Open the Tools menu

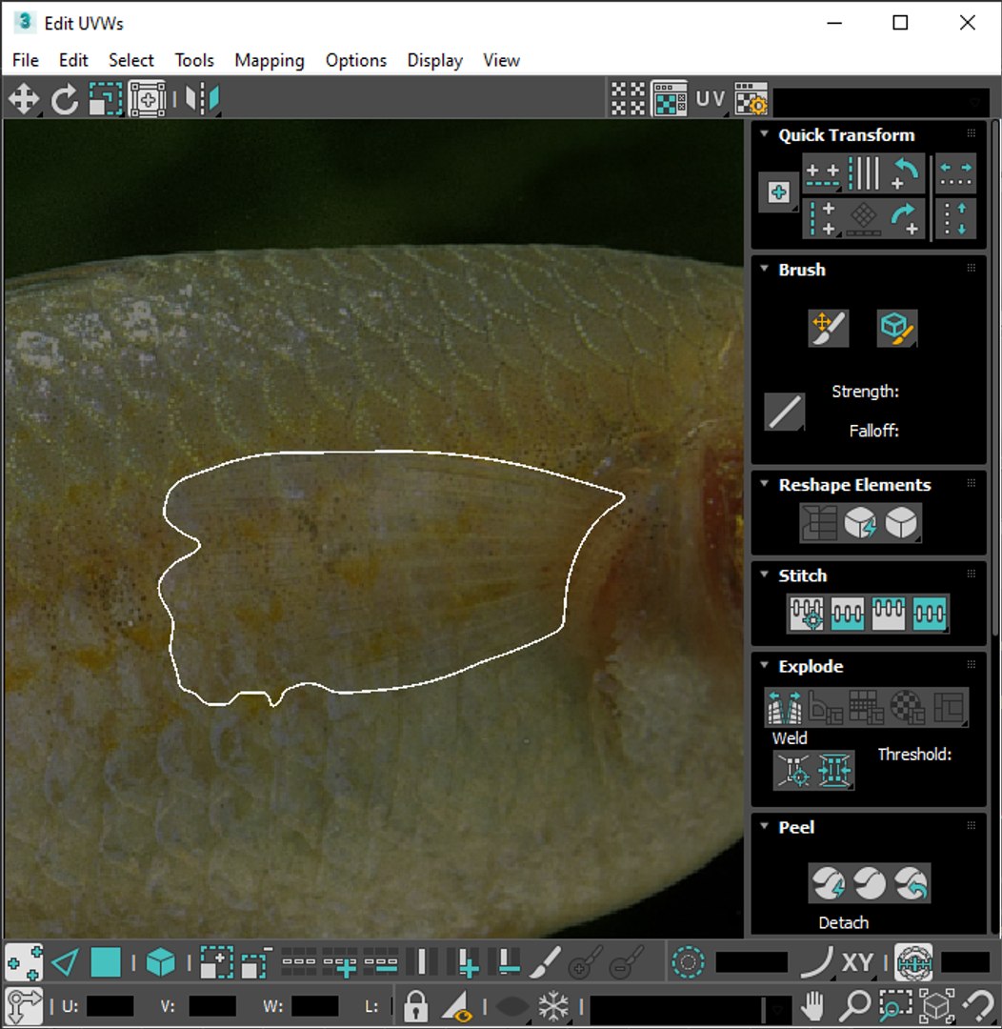coord(194,60)
